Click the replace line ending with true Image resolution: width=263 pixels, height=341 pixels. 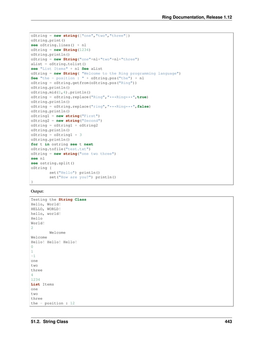click(89, 97)
